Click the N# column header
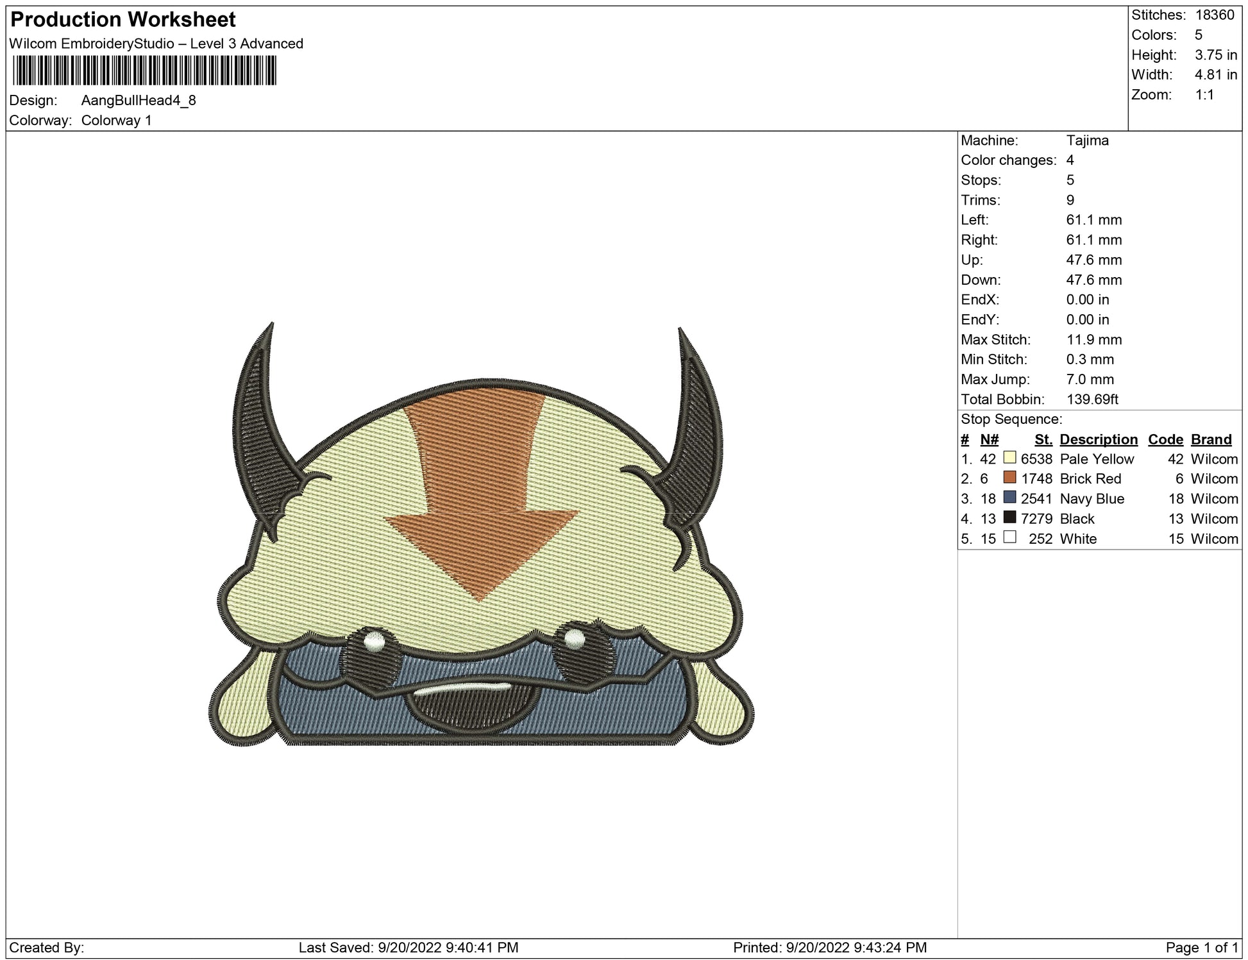 (x=989, y=439)
